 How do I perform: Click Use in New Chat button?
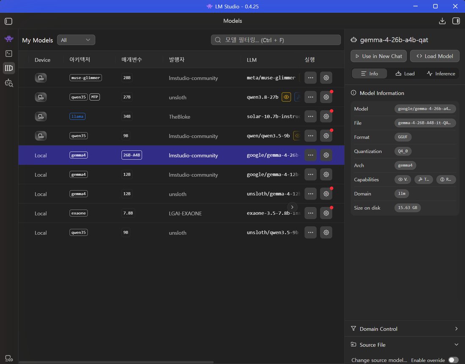378,56
